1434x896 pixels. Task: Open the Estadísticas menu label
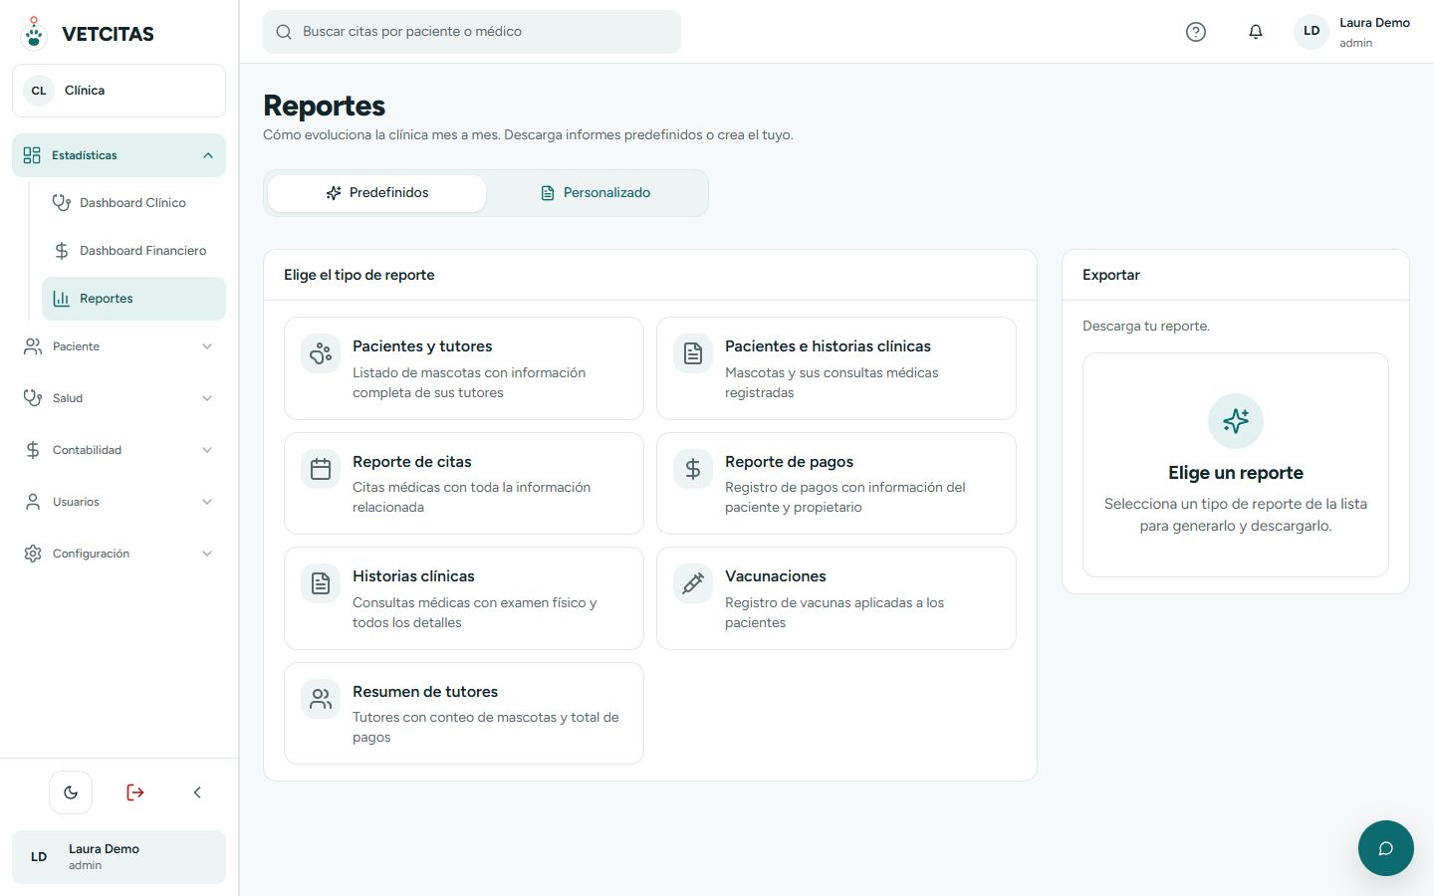(85, 155)
